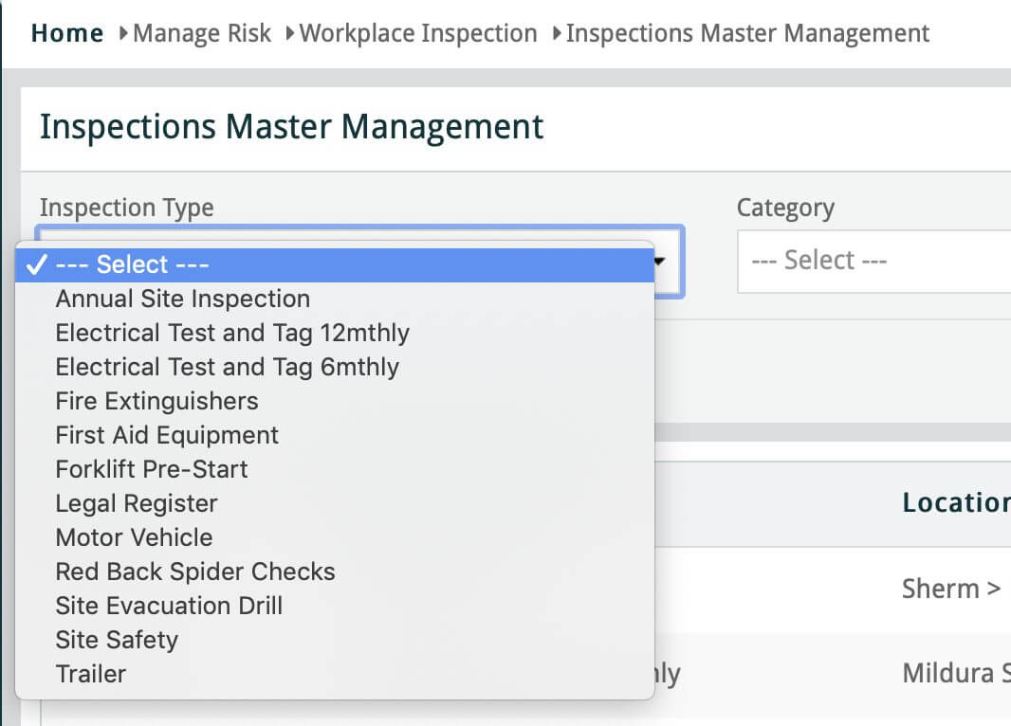Select 'Fire Extinguishers' from list
This screenshot has width=1011, height=726.
[x=156, y=401]
